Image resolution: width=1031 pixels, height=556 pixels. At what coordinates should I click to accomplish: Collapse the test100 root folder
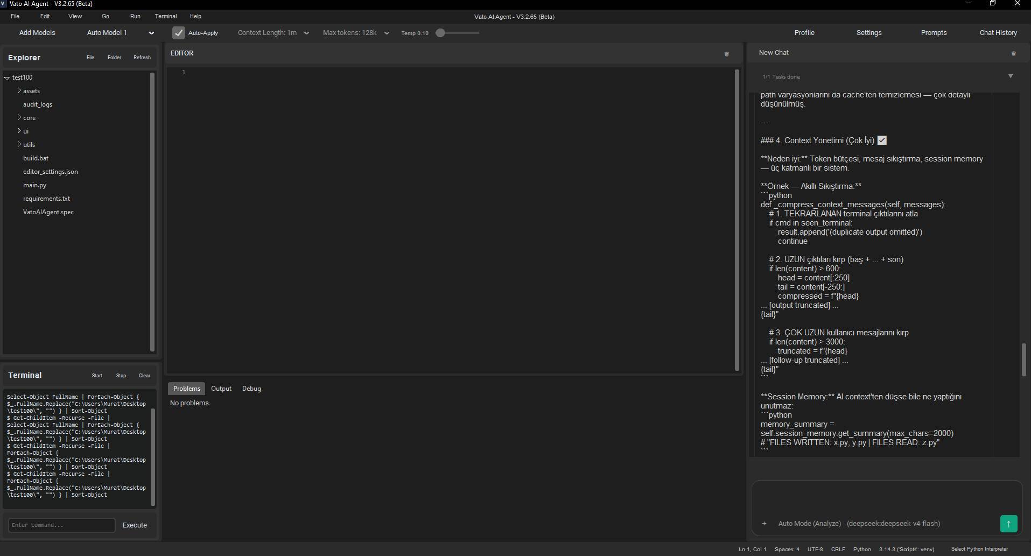coord(7,78)
